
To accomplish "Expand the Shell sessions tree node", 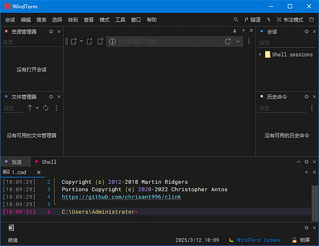I will pos(260,54).
